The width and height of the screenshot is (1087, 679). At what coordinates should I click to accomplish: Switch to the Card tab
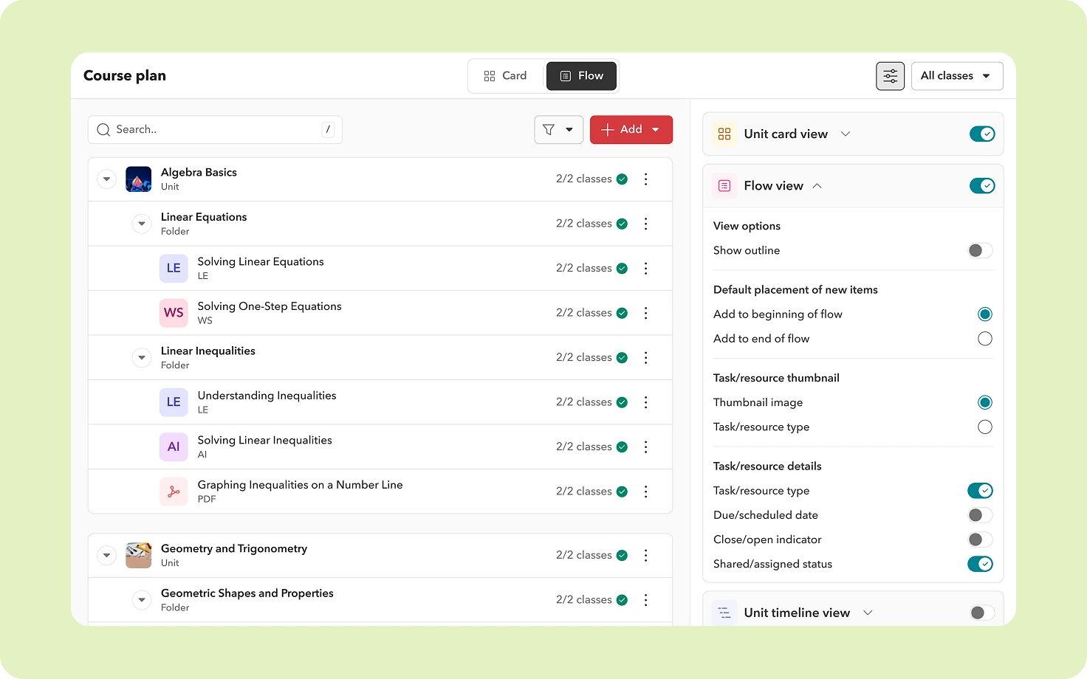[x=506, y=76]
